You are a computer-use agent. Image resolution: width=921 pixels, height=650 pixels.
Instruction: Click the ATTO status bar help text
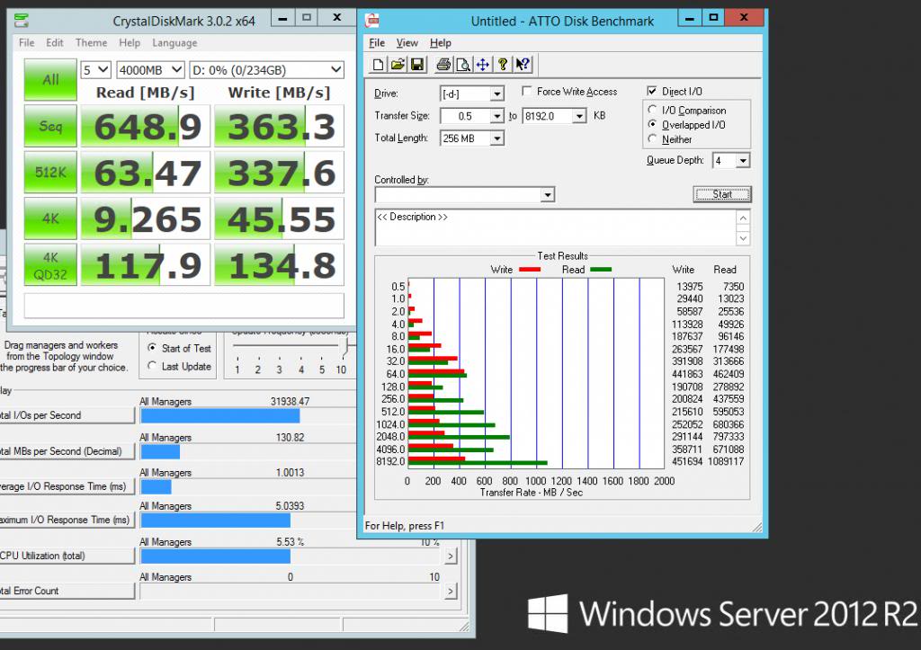[405, 526]
